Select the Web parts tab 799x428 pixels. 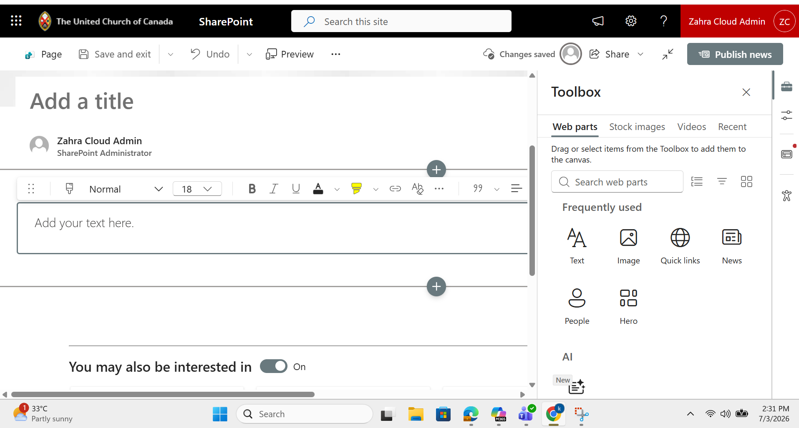pyautogui.click(x=575, y=127)
